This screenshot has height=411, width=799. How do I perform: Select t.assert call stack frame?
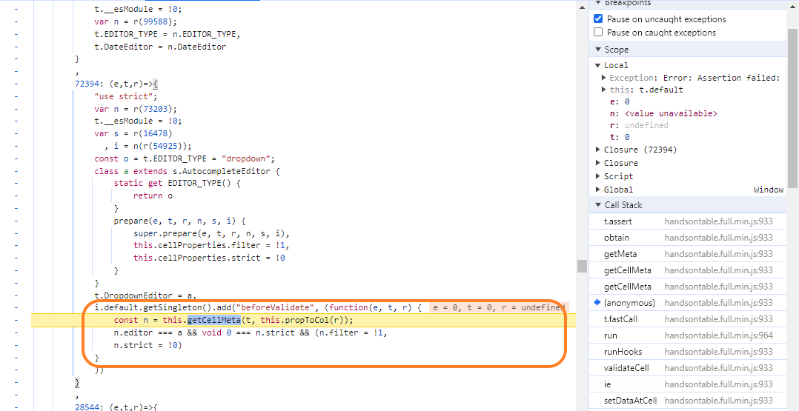click(x=687, y=221)
